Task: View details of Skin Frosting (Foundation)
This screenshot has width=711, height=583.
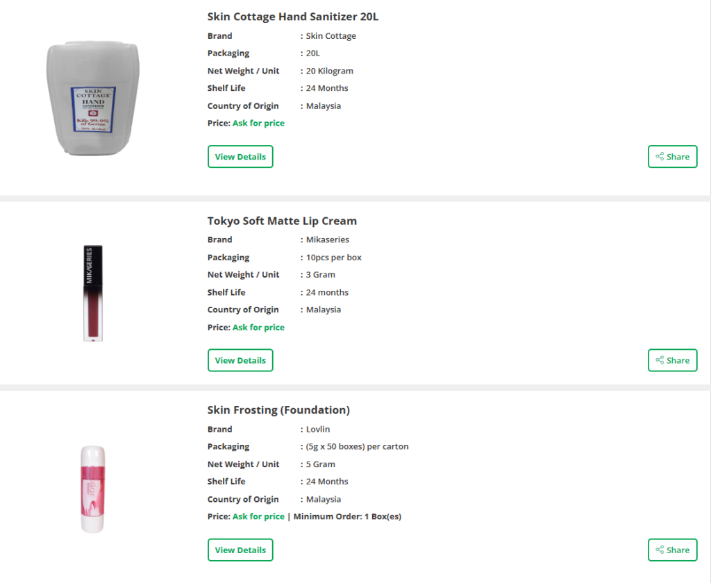Action: tap(240, 550)
